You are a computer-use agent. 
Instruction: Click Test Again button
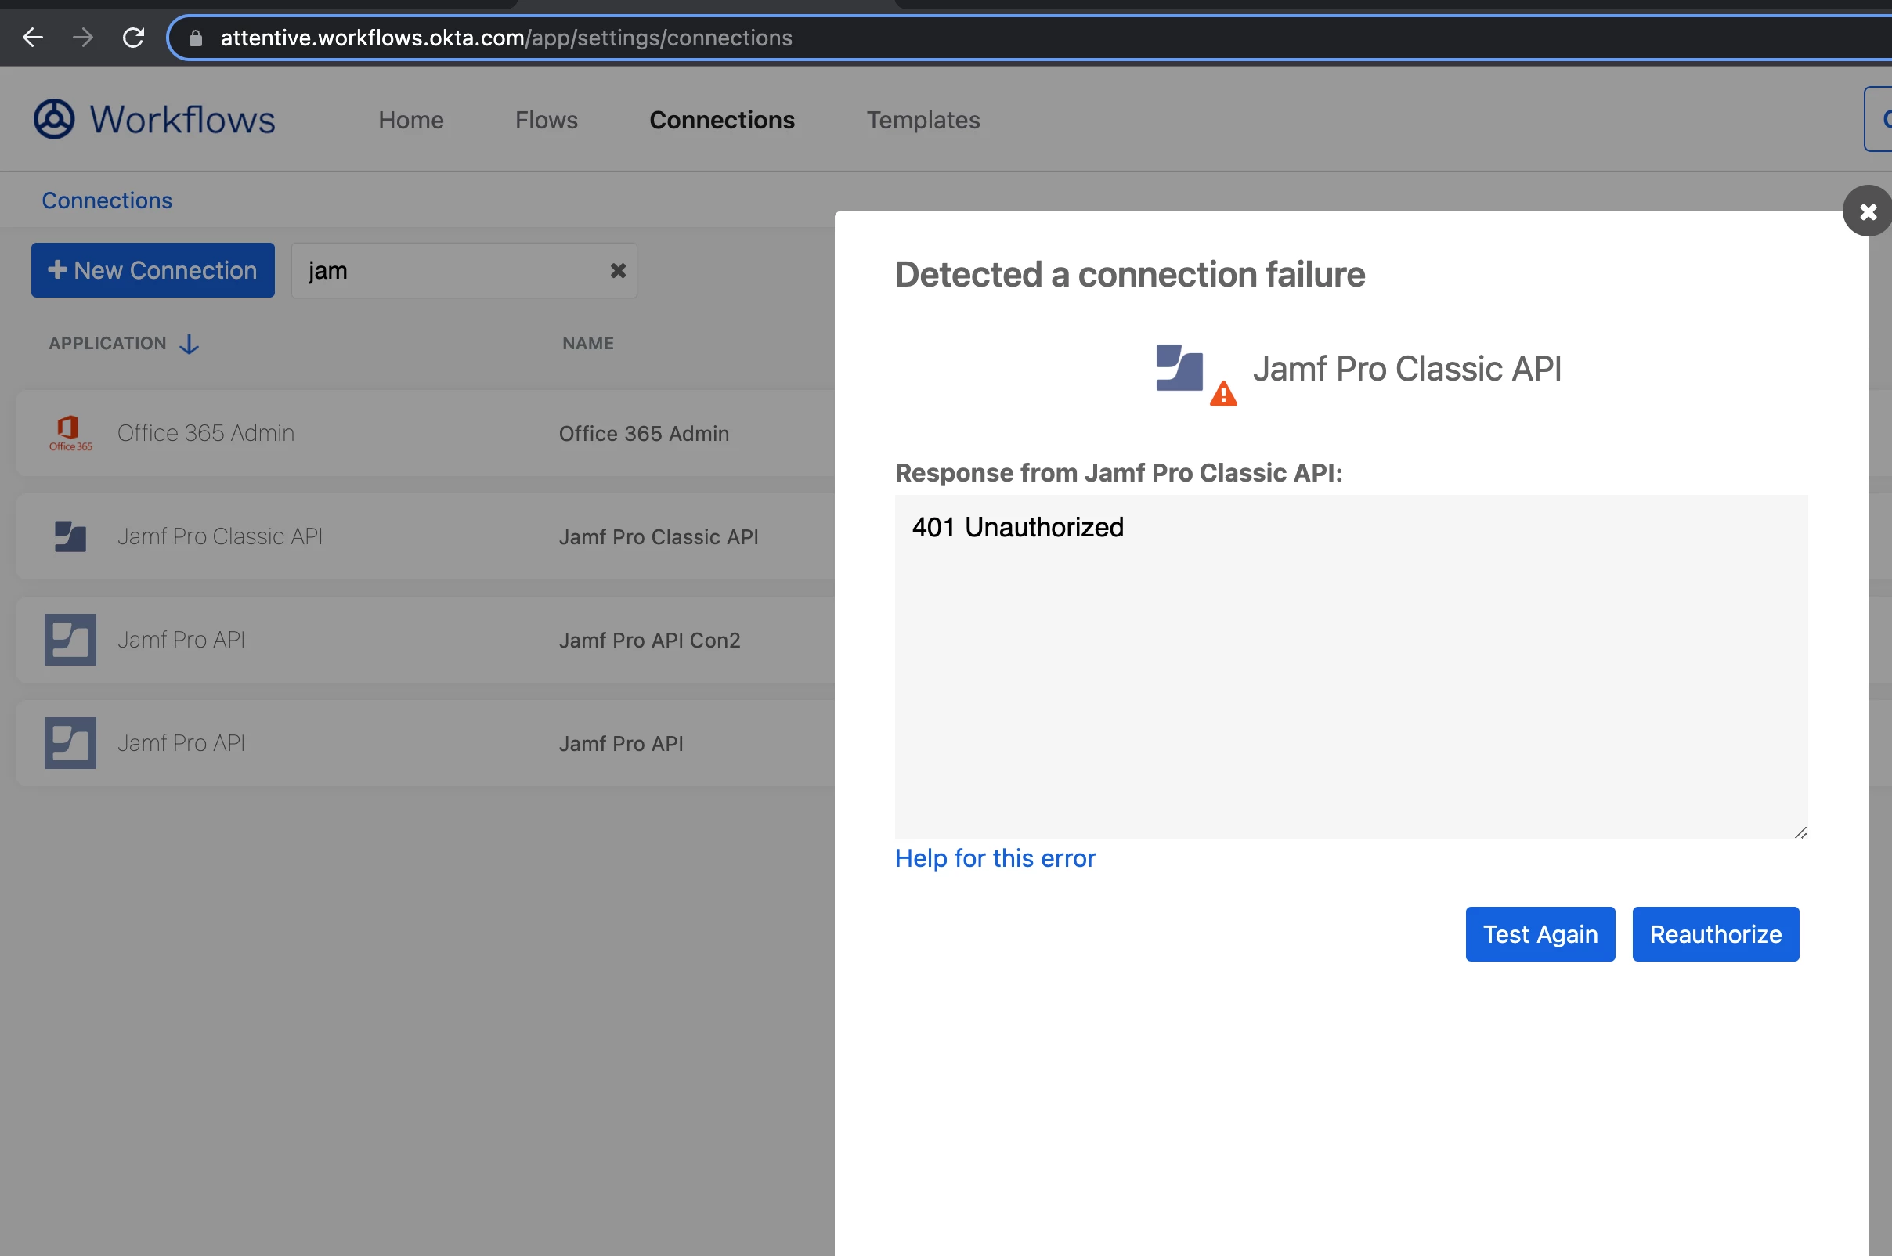(1540, 935)
